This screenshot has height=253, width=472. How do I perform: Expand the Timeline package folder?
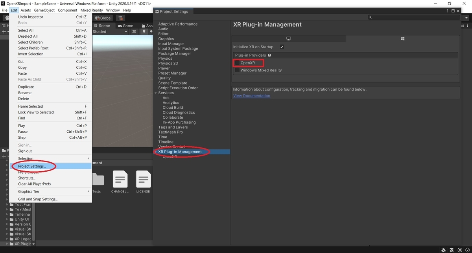pyautogui.click(x=7, y=214)
